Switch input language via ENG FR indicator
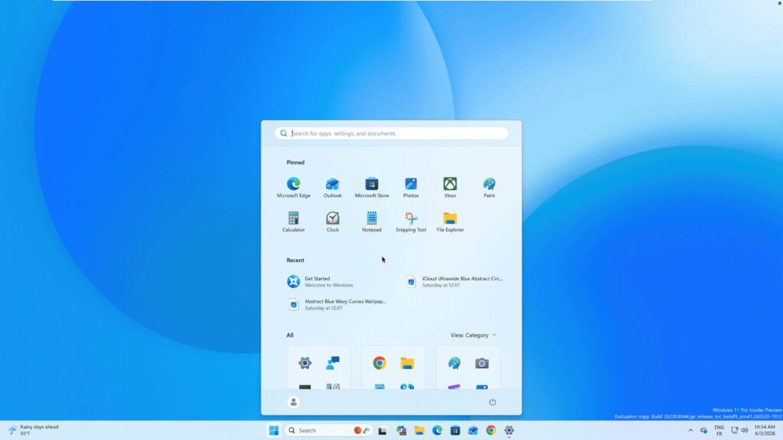 tap(719, 431)
